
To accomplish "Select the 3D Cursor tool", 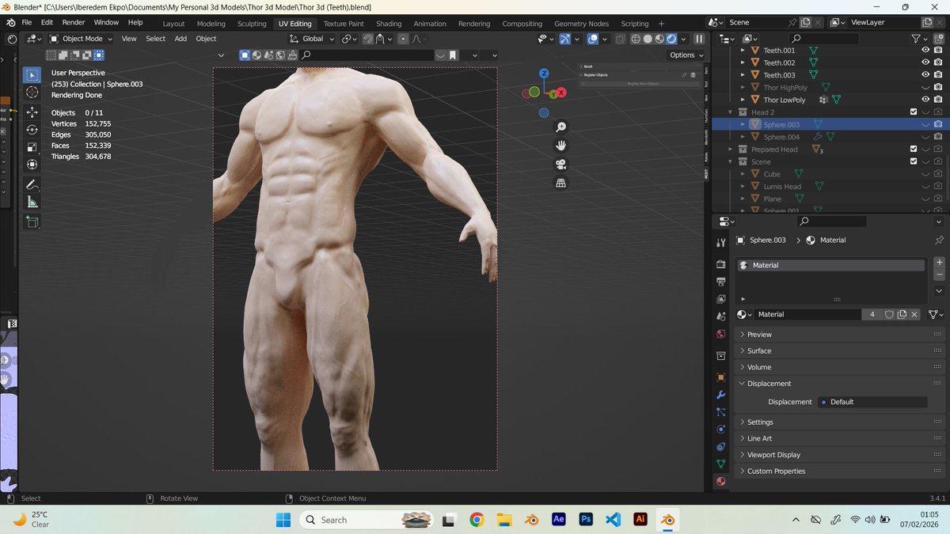I will [32, 93].
